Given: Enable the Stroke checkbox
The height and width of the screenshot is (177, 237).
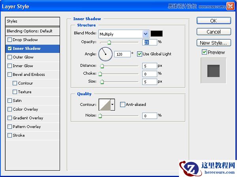Looking at the screenshot, I should click(x=9, y=136).
